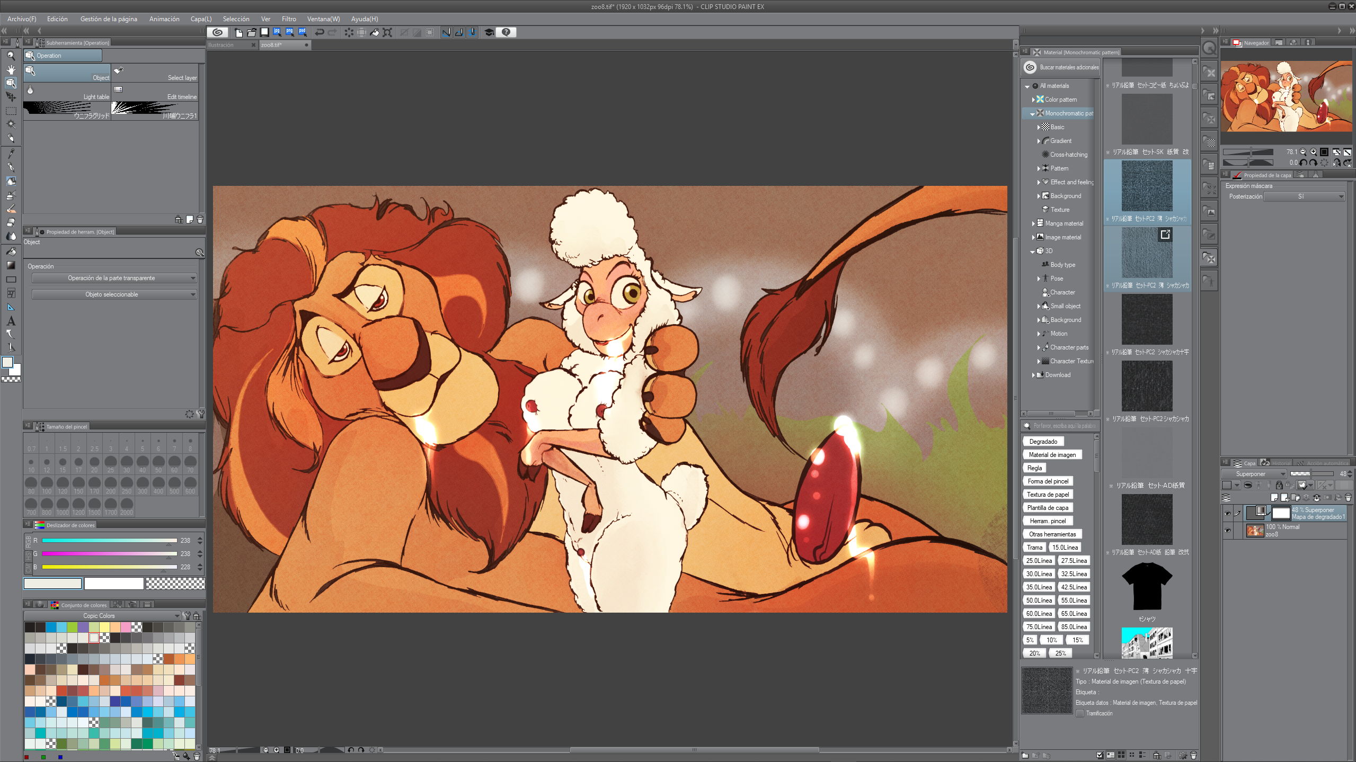Delete layer with trash can icon

pos(1348,498)
